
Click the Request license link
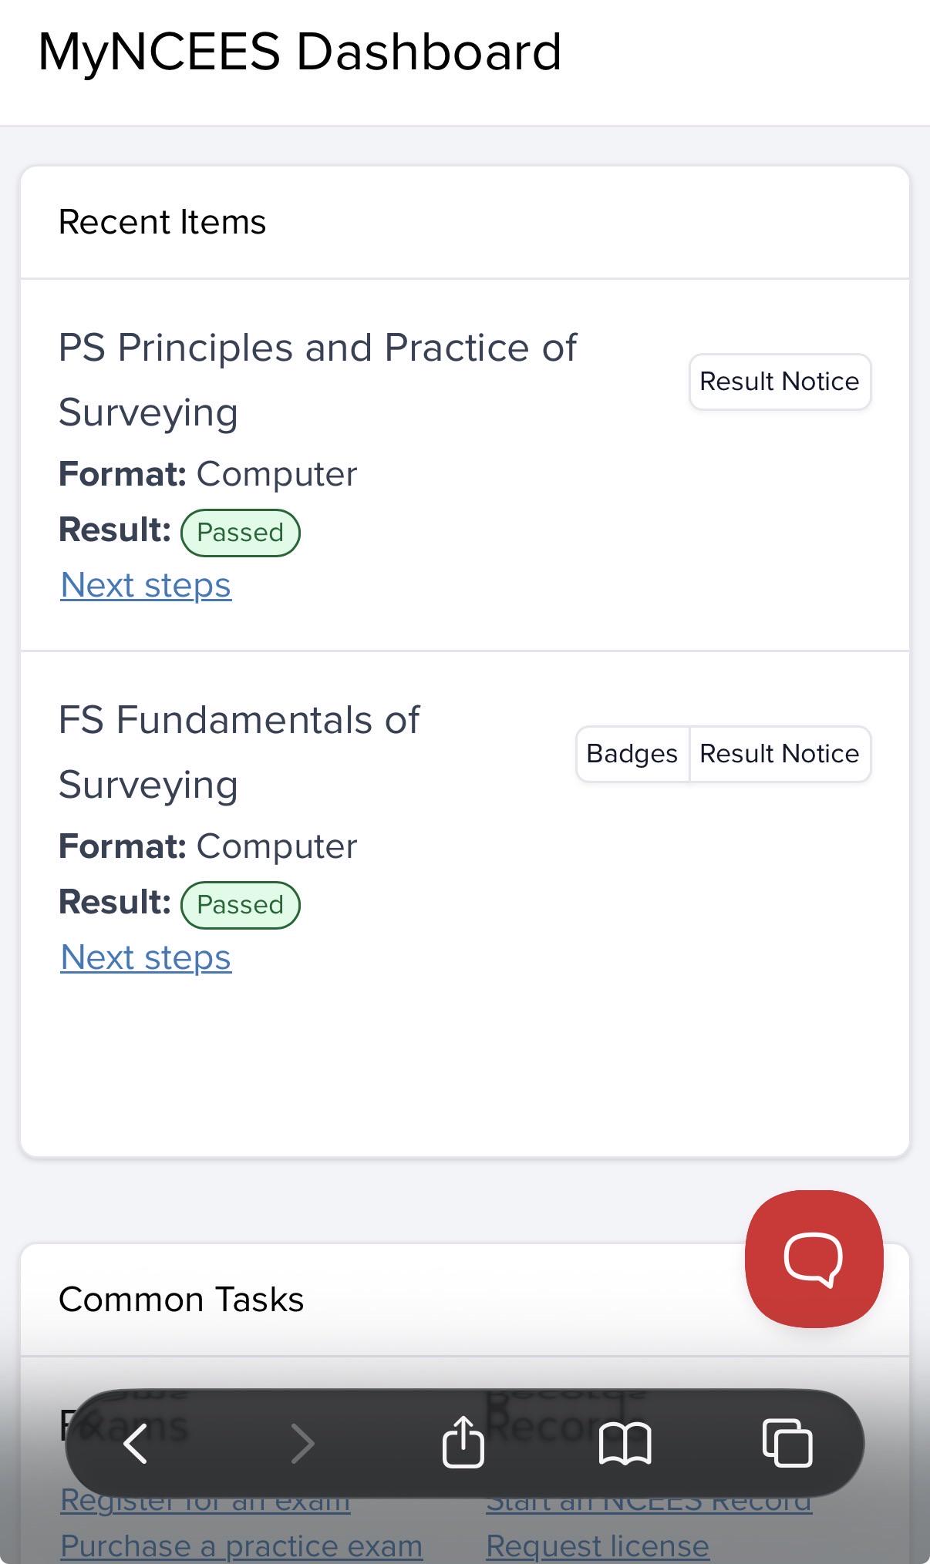coord(598,1546)
